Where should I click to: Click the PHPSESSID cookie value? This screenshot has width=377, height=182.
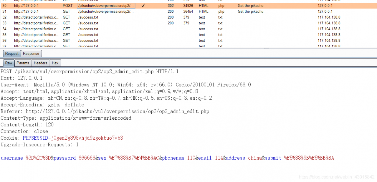tap(87, 138)
